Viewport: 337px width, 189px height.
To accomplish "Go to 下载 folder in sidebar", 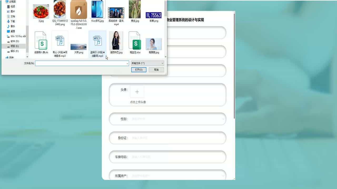I will [13, 22].
